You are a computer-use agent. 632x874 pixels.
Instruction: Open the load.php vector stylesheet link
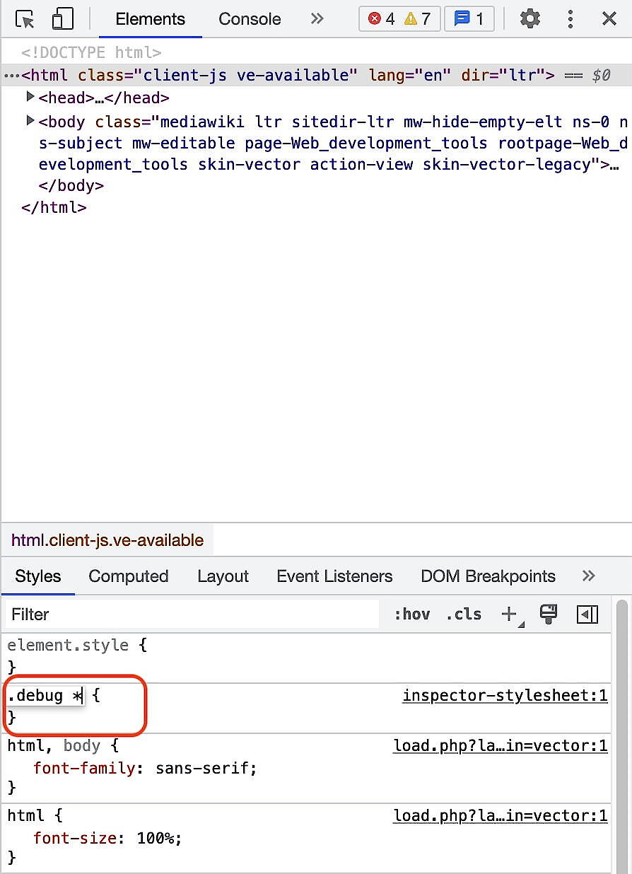(501, 745)
